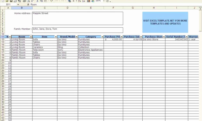This screenshot has height=121, width=202.
Task: Click the Ming brand cell
Action: [x=68, y=47]
